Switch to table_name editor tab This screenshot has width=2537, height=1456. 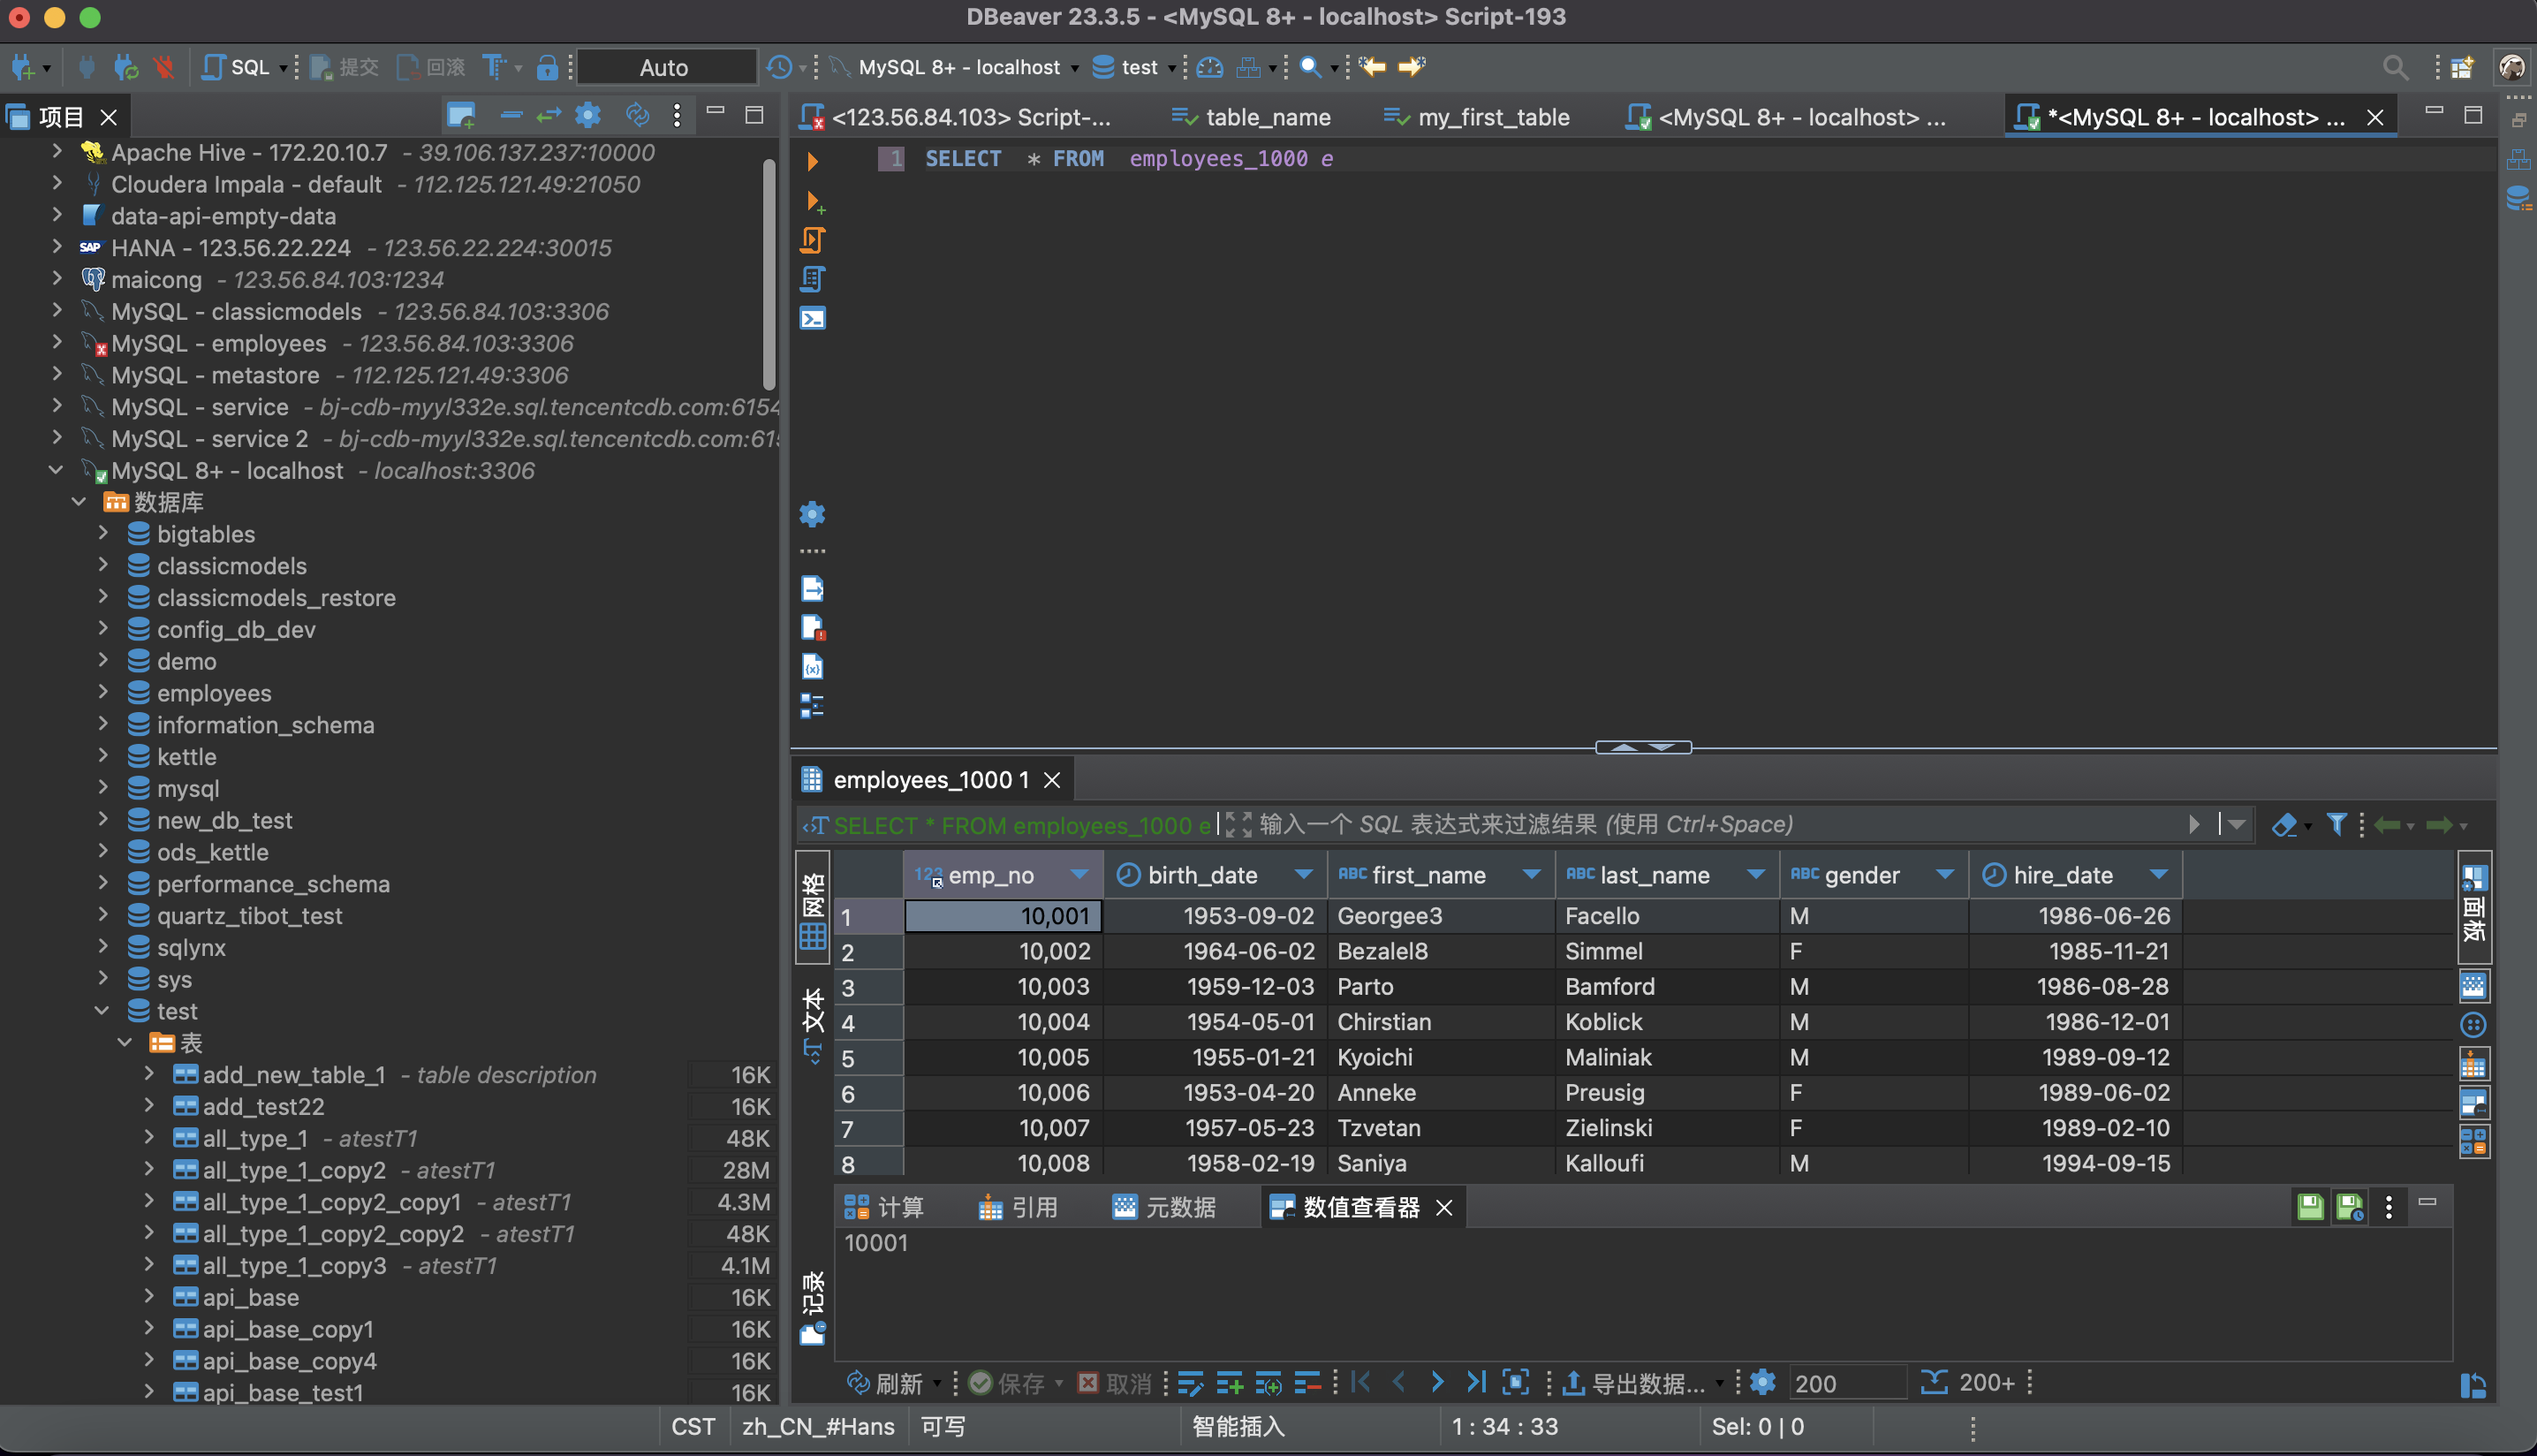click(1252, 117)
